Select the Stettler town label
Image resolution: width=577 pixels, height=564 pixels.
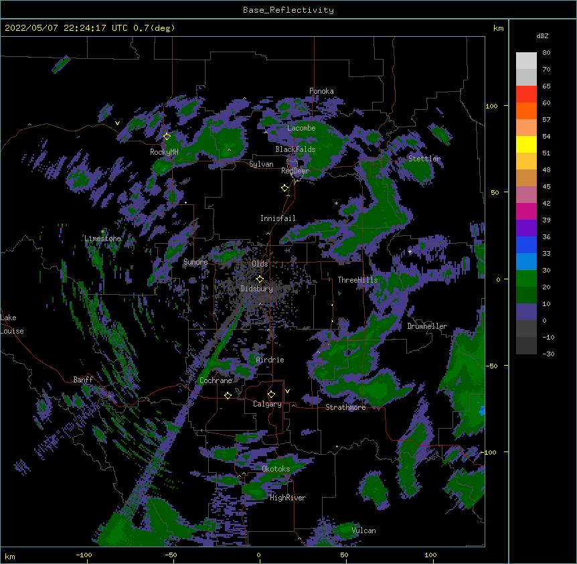pos(424,159)
